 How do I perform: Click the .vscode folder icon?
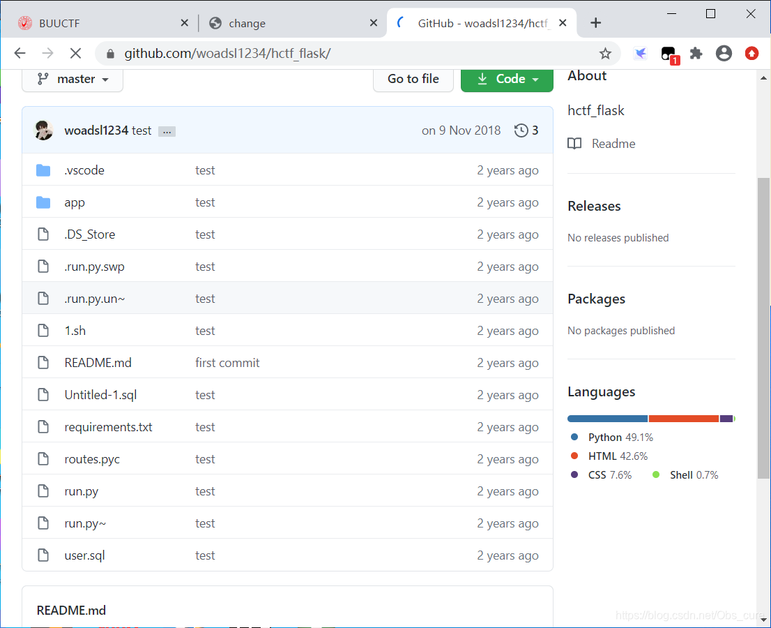pyautogui.click(x=43, y=170)
